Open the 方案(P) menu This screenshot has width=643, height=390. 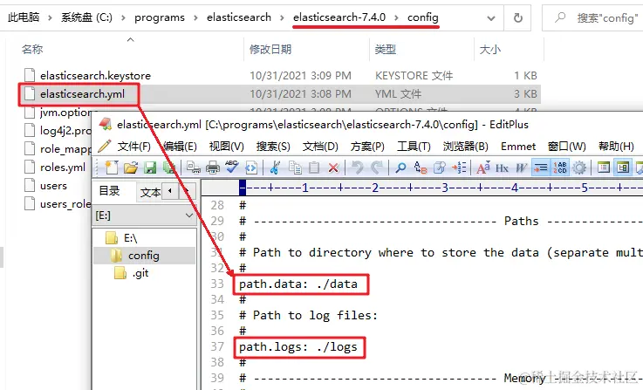pos(367,147)
